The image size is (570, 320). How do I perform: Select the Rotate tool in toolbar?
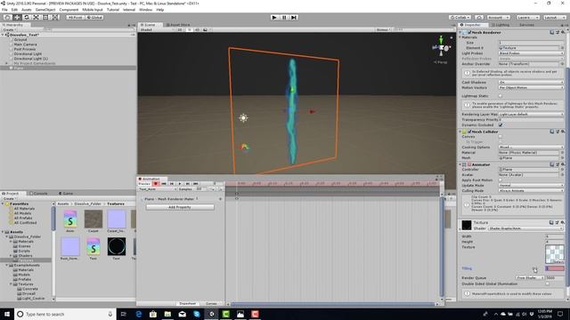26,18
